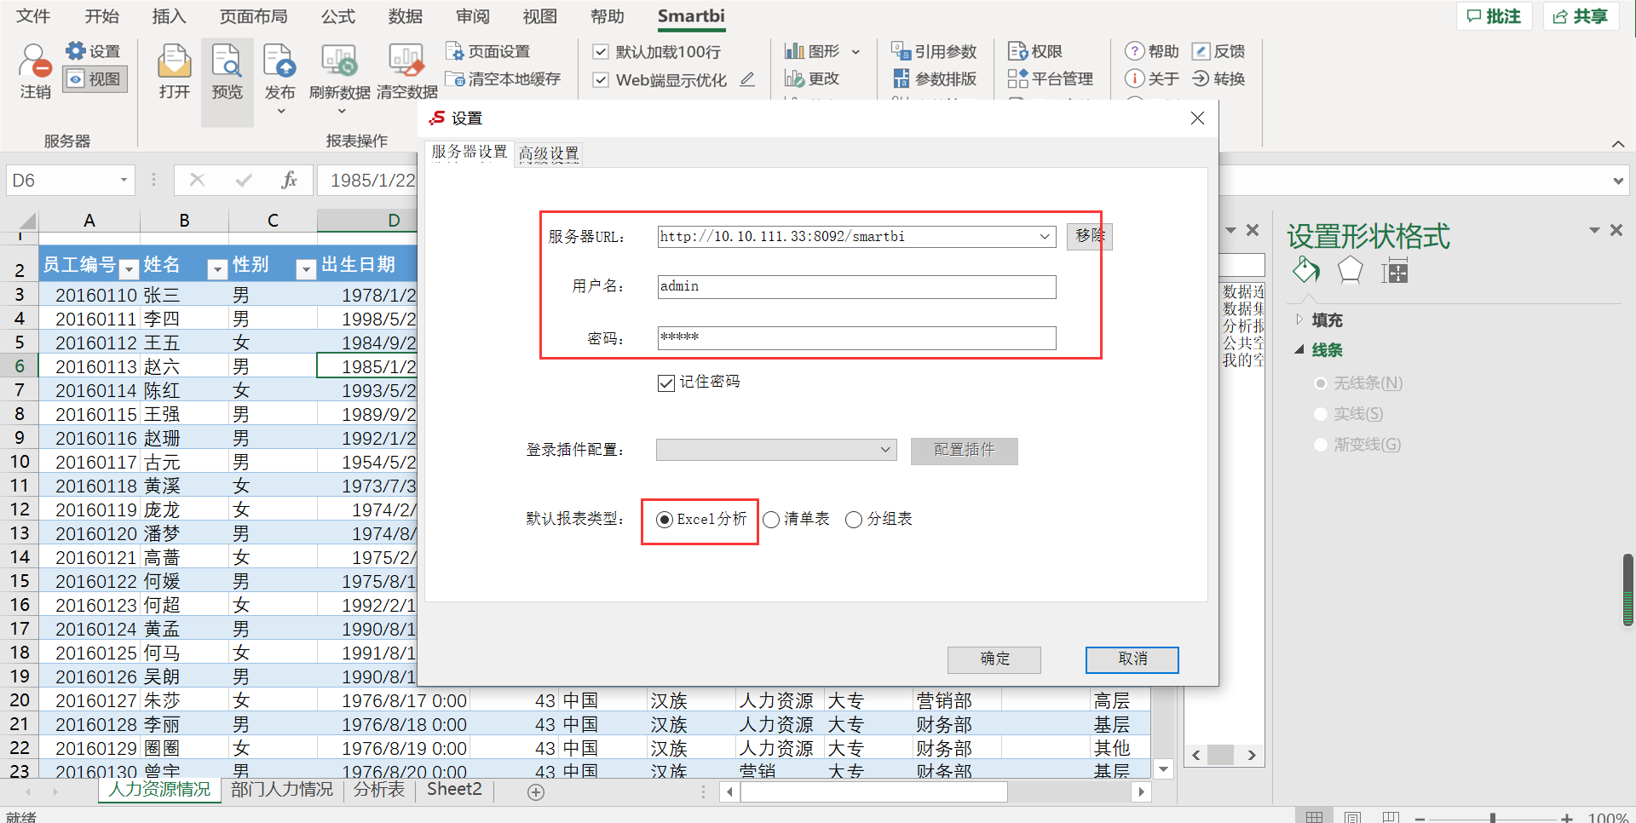
Task: Toggle Web端显示优化 checkbox
Action: (x=601, y=80)
